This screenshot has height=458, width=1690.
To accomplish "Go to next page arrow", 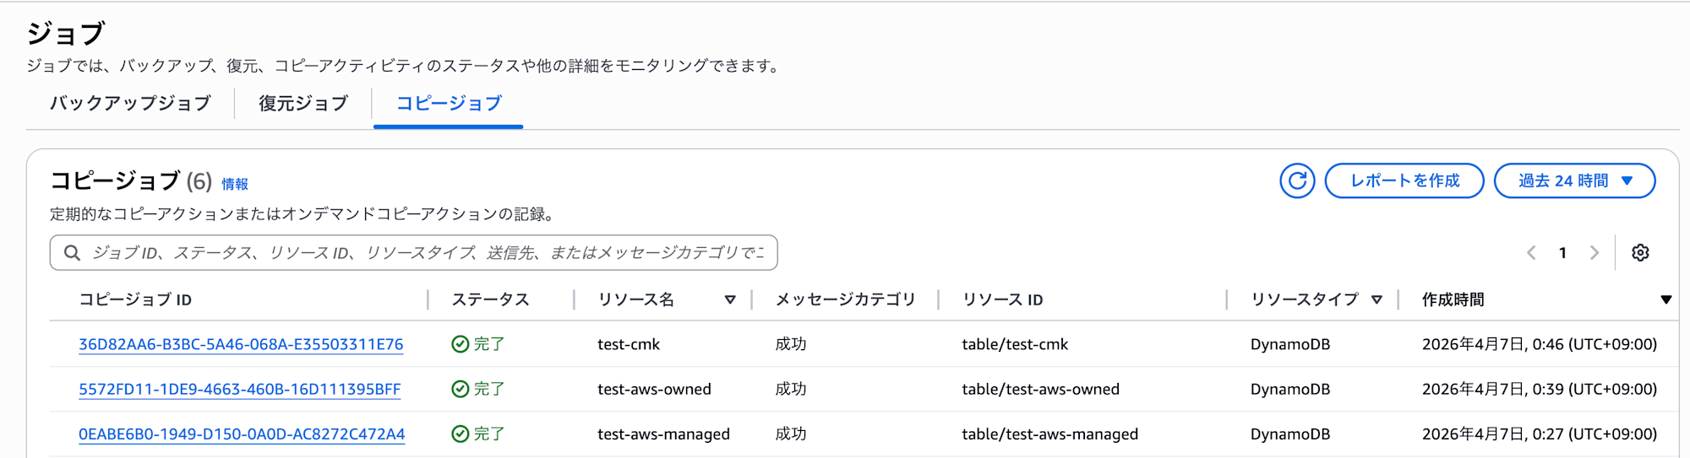I will click(x=1594, y=252).
